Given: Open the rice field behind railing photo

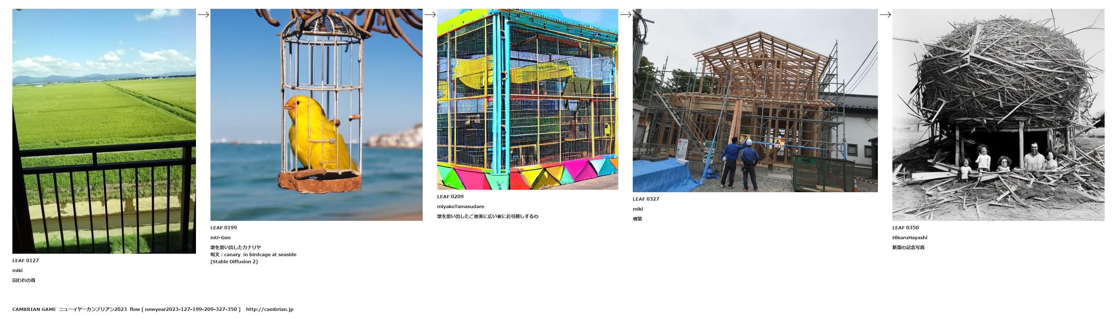Looking at the screenshot, I should pyautogui.click(x=104, y=131).
